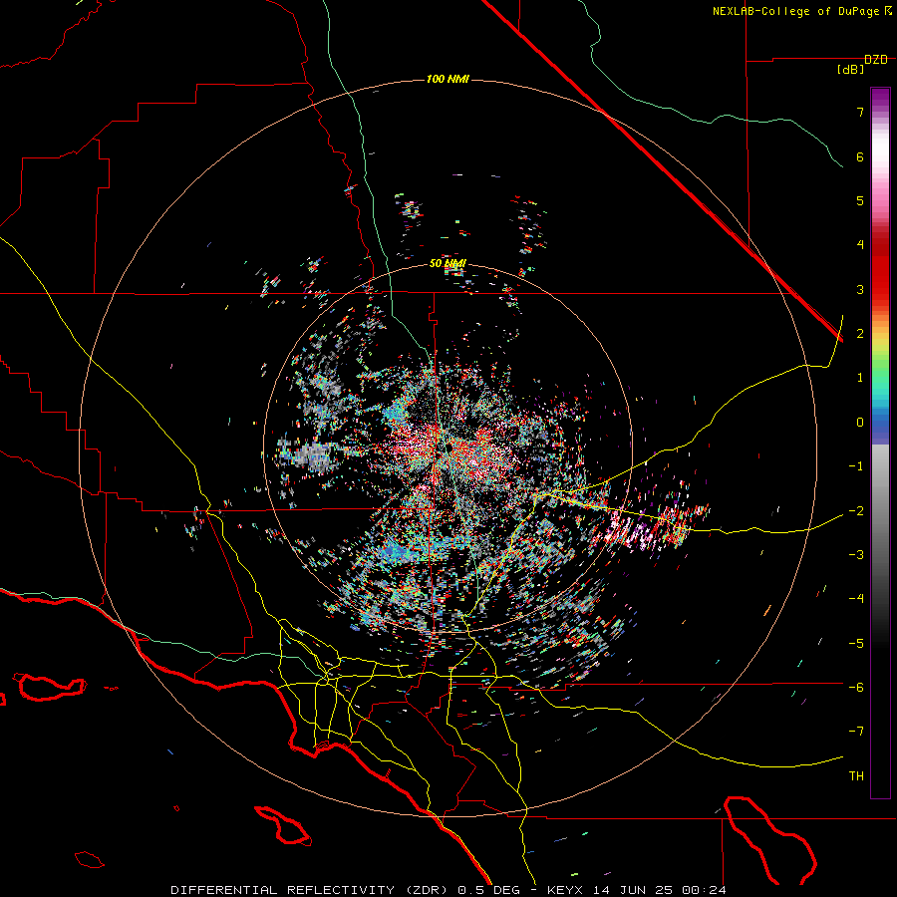Click the 0 dB value on color scale
Screen dimensions: 897x897
pyautogui.click(x=860, y=423)
